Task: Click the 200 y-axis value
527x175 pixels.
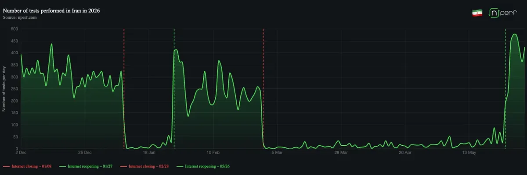Action: pos(14,101)
